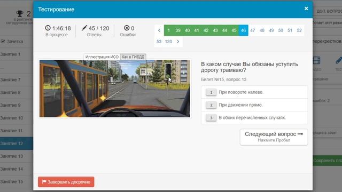Open question 42 in navigator
This screenshot has height=192, width=342.
click(x=206, y=30)
